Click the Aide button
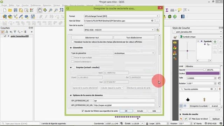 point(154,111)
